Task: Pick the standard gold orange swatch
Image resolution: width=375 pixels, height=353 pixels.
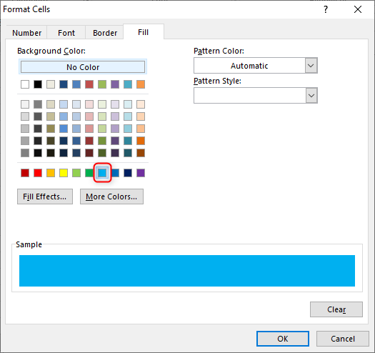Action: [51, 173]
